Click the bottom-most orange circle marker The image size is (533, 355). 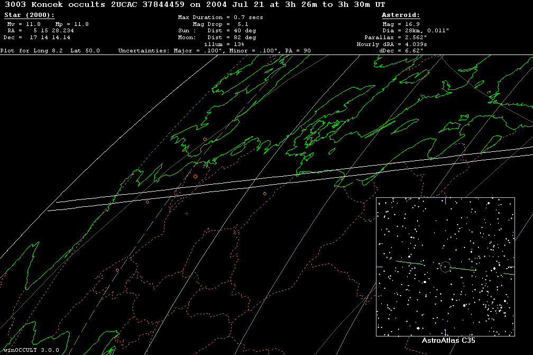pos(117,270)
